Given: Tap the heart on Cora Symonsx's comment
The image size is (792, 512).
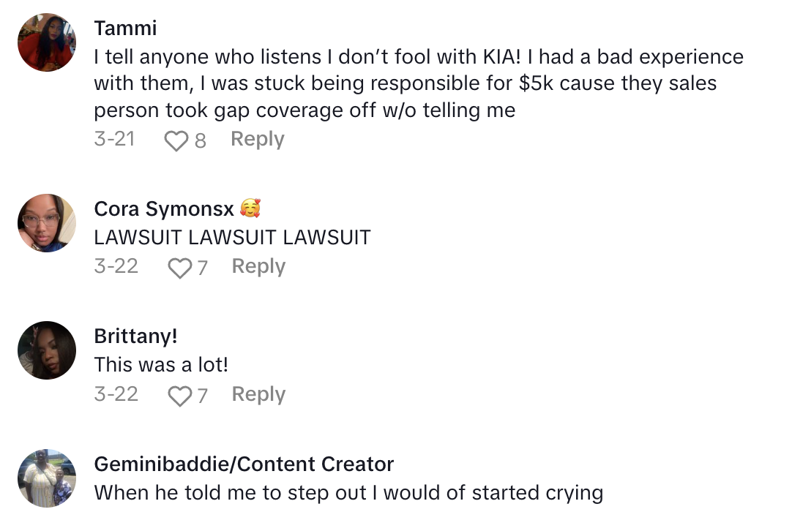Looking at the screenshot, I should click(x=179, y=268).
